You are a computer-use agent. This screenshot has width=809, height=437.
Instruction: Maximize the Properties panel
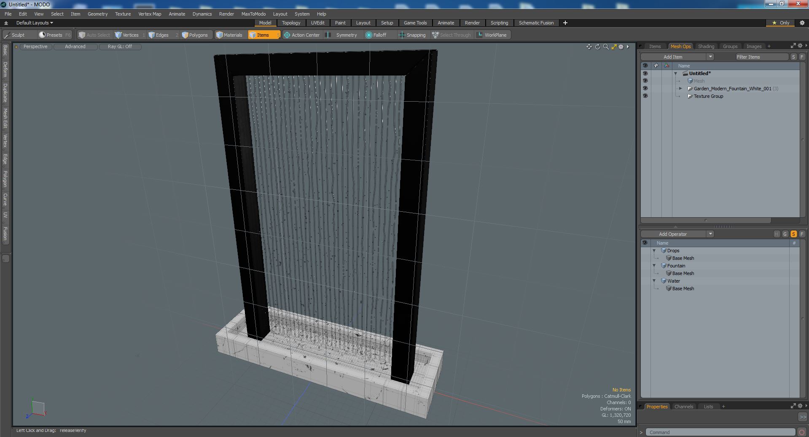click(793, 406)
